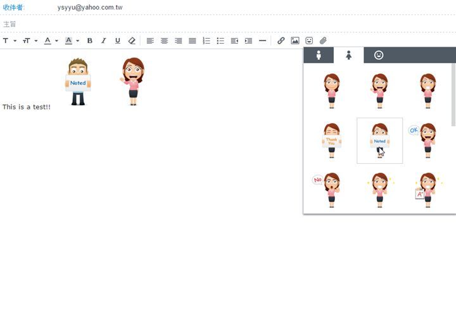This screenshot has height=310, width=456.
Task: Toggle bold formatting
Action: tap(89, 40)
